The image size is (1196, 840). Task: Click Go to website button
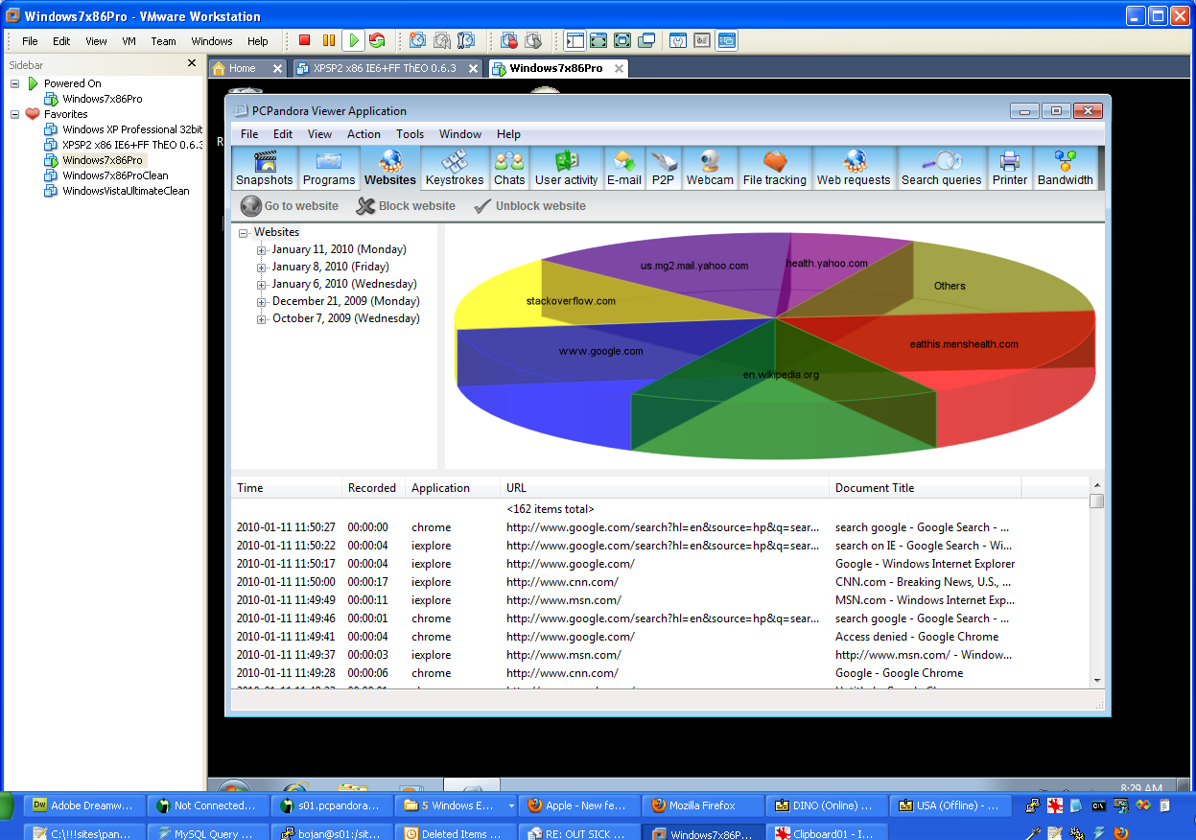click(x=290, y=206)
